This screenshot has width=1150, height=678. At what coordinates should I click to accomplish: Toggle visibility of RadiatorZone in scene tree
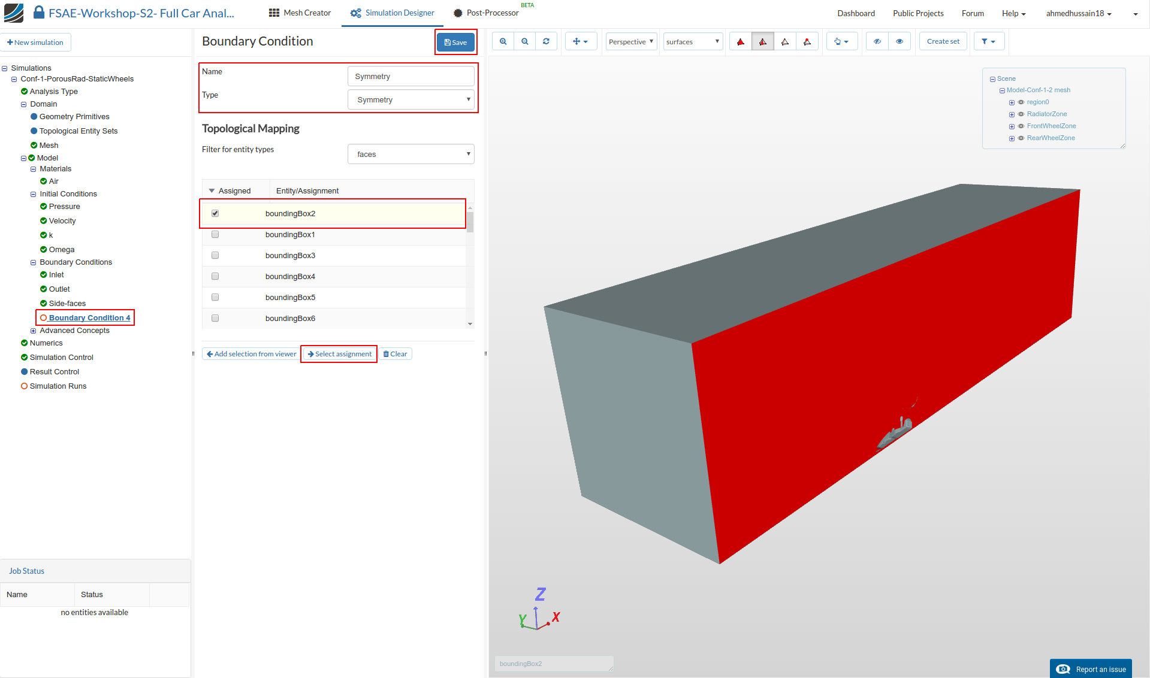[1021, 114]
